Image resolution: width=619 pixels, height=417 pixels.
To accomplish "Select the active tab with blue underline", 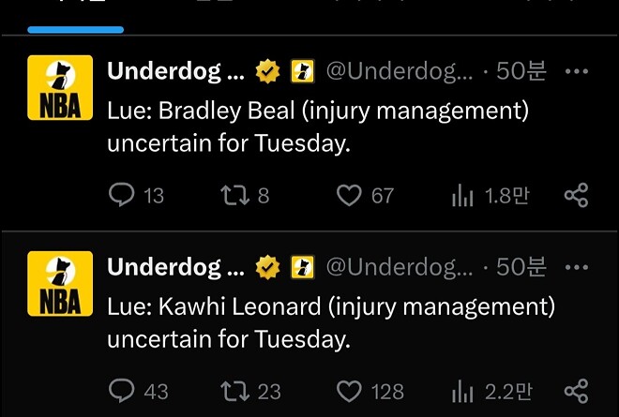I will pos(76,14).
